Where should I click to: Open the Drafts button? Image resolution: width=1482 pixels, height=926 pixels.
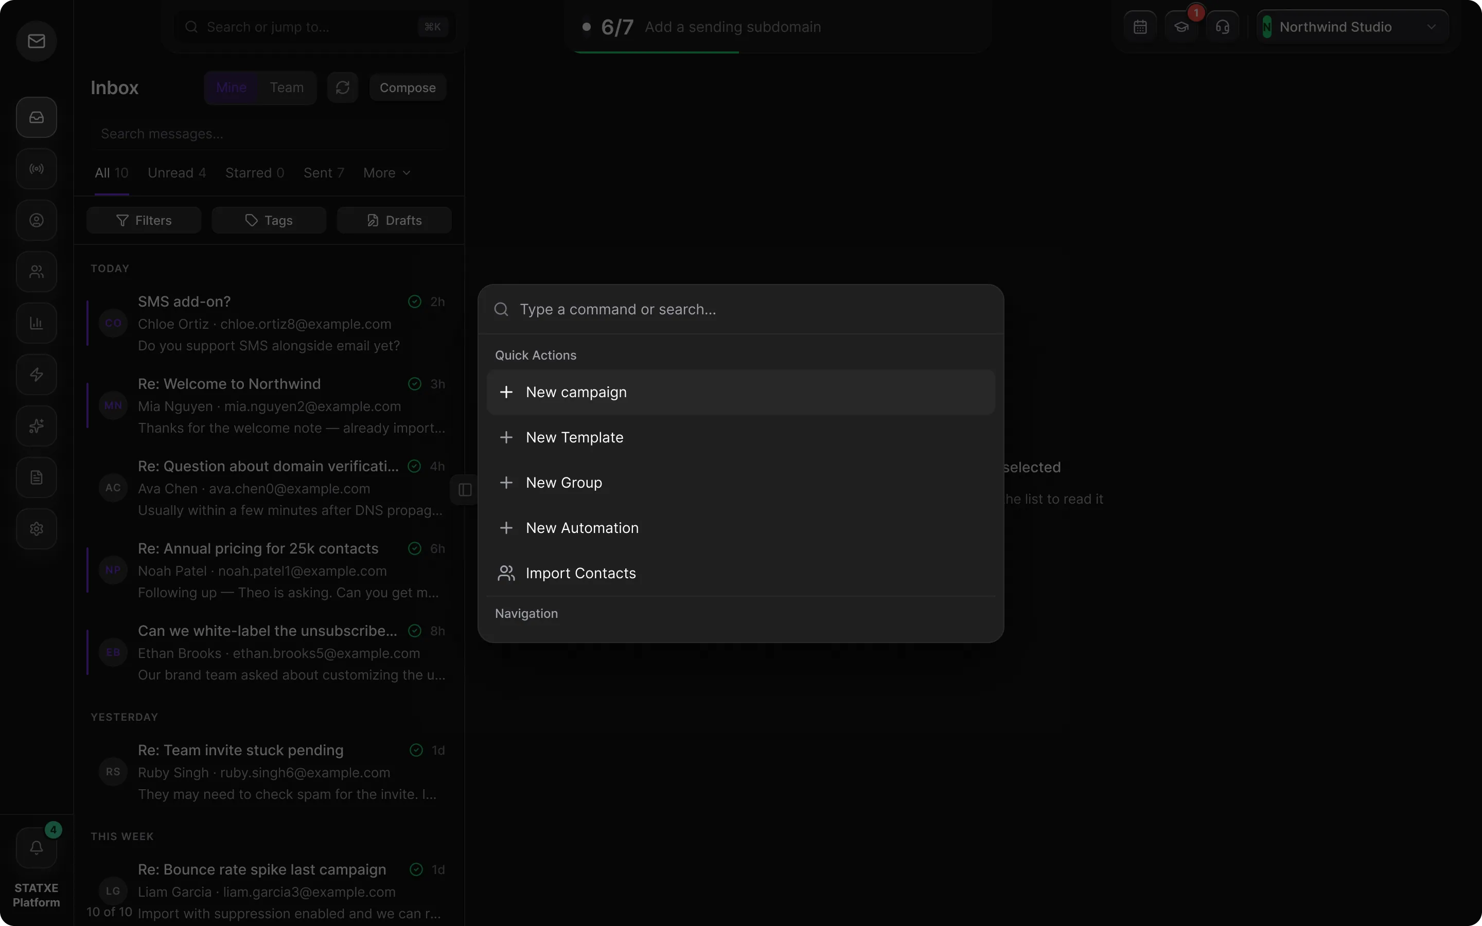point(394,221)
